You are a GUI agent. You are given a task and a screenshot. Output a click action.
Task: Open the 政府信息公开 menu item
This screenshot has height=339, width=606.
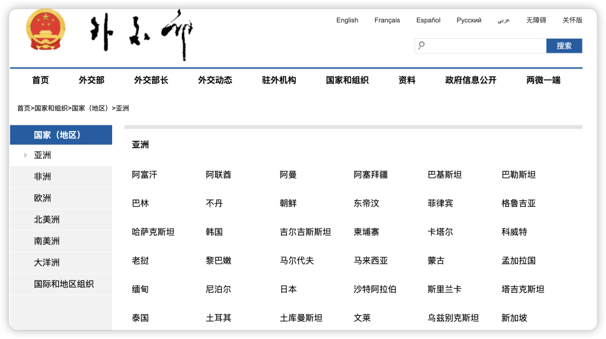click(x=471, y=80)
